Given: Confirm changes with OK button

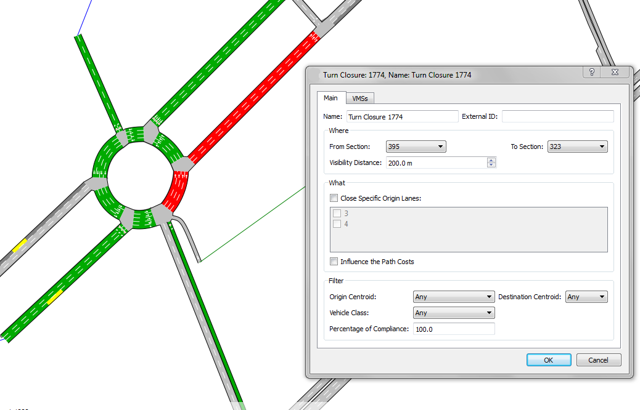Looking at the screenshot, I should click(548, 360).
